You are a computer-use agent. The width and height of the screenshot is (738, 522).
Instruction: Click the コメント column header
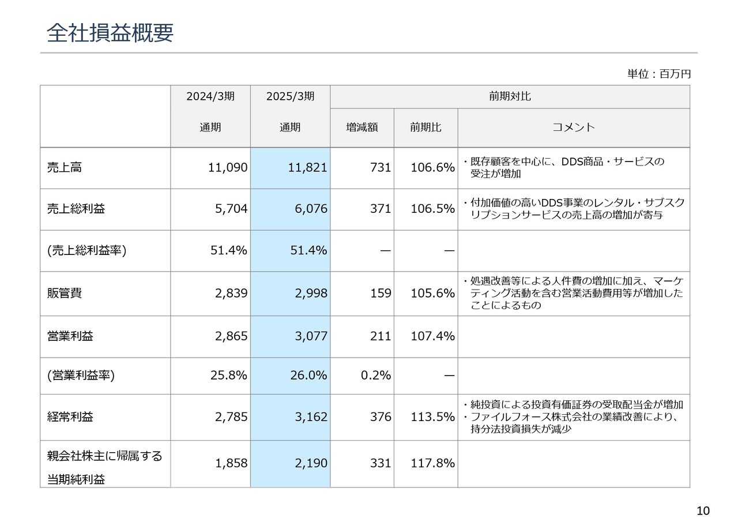click(x=573, y=127)
